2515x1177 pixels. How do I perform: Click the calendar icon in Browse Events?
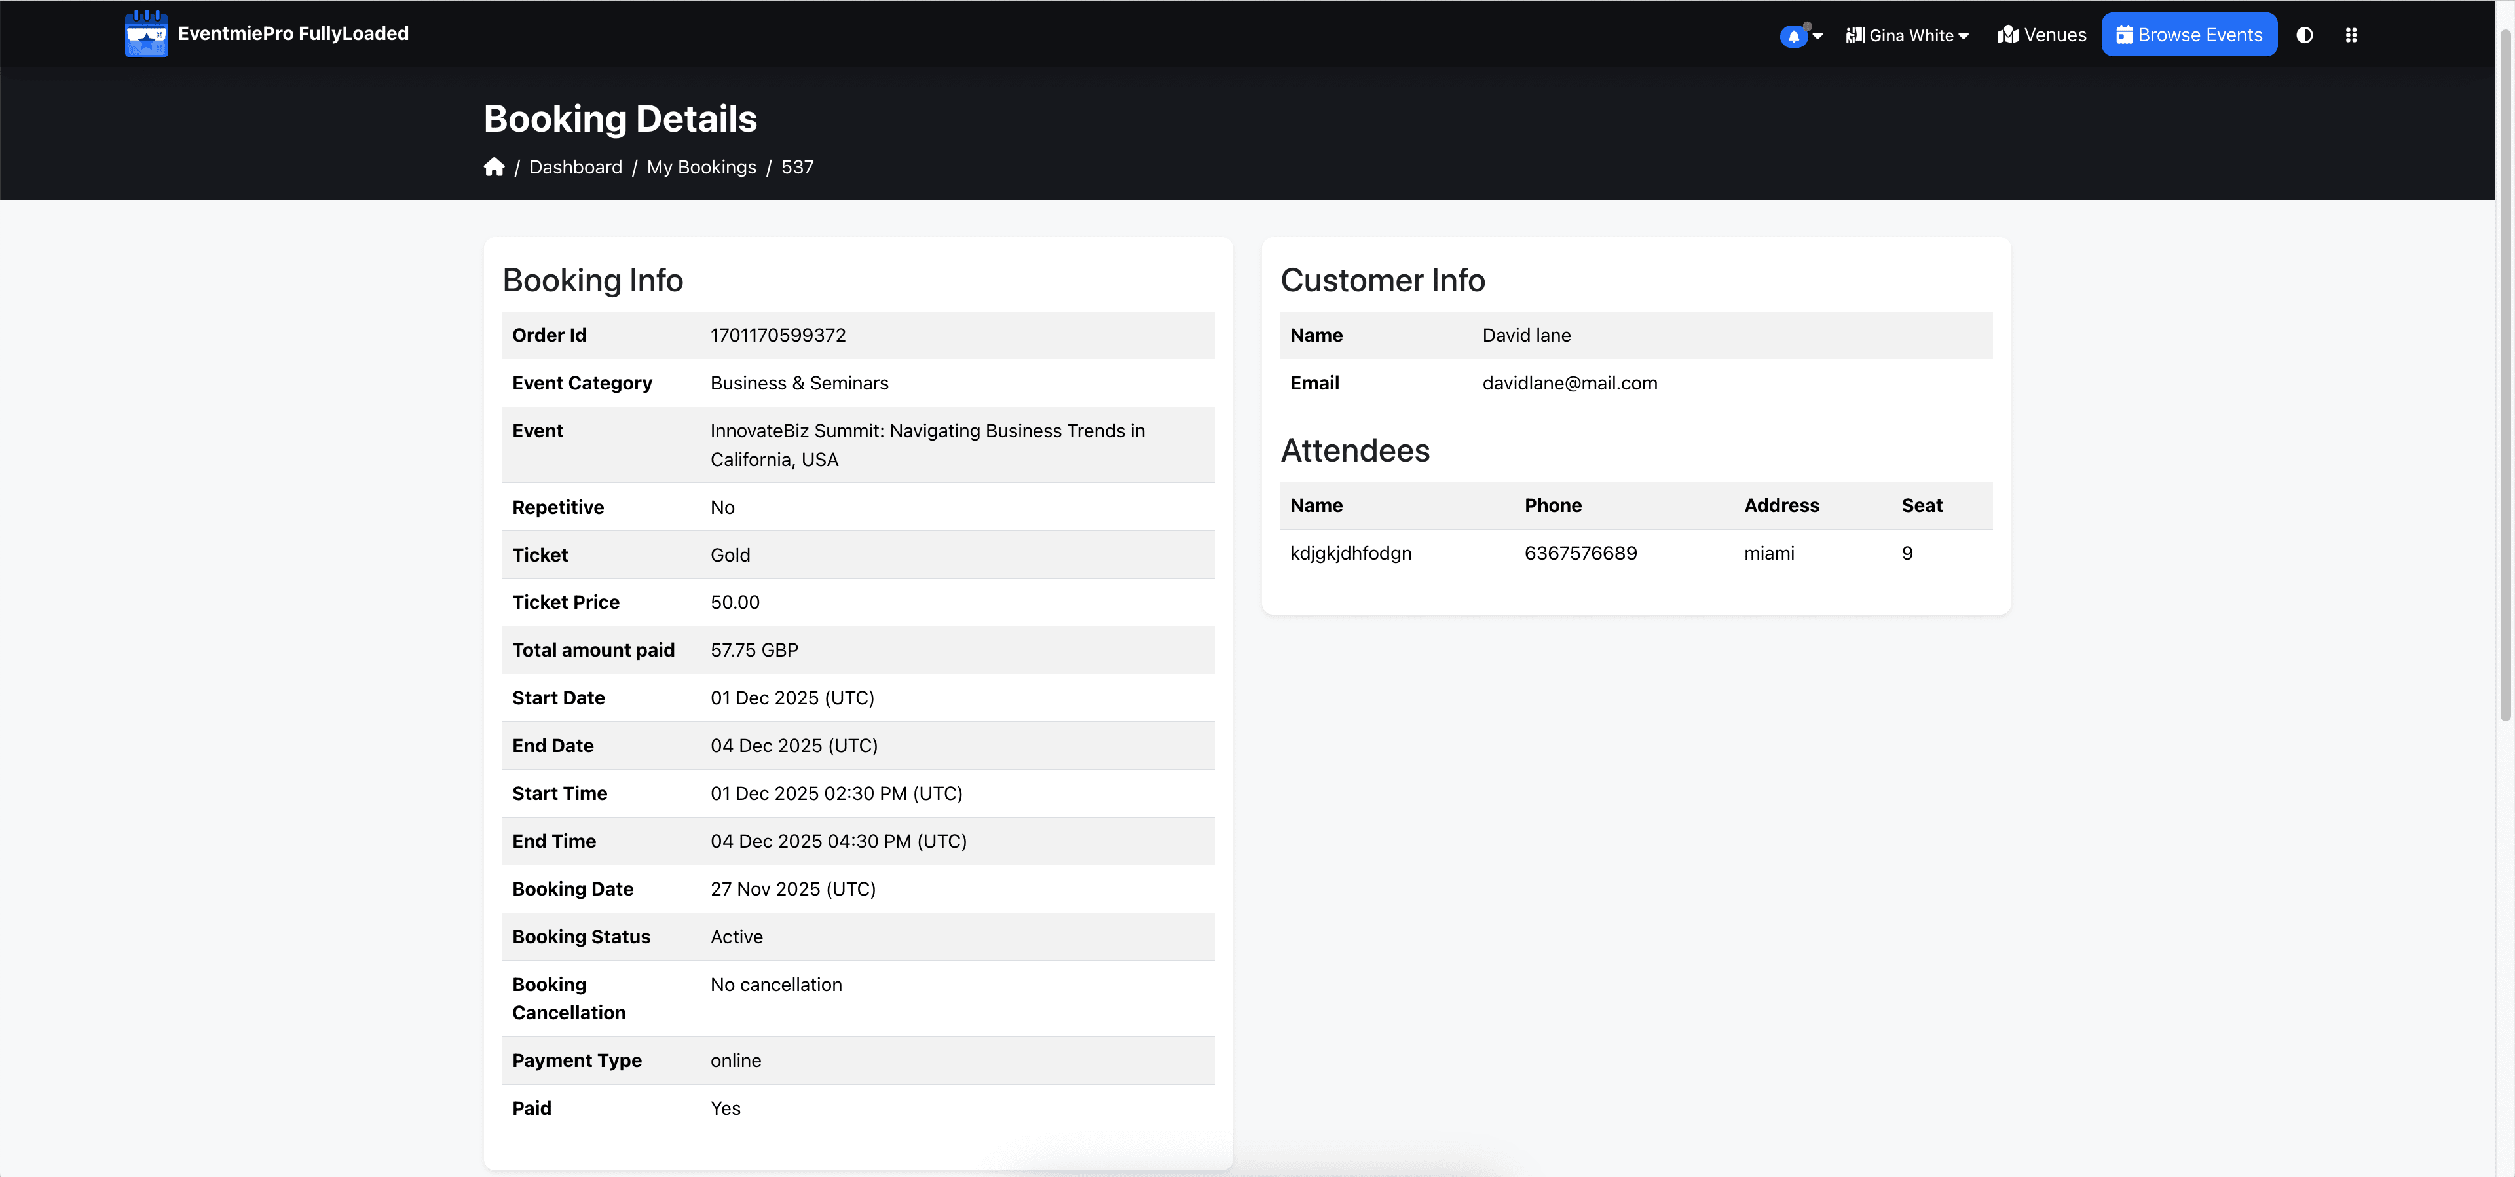(x=2125, y=35)
